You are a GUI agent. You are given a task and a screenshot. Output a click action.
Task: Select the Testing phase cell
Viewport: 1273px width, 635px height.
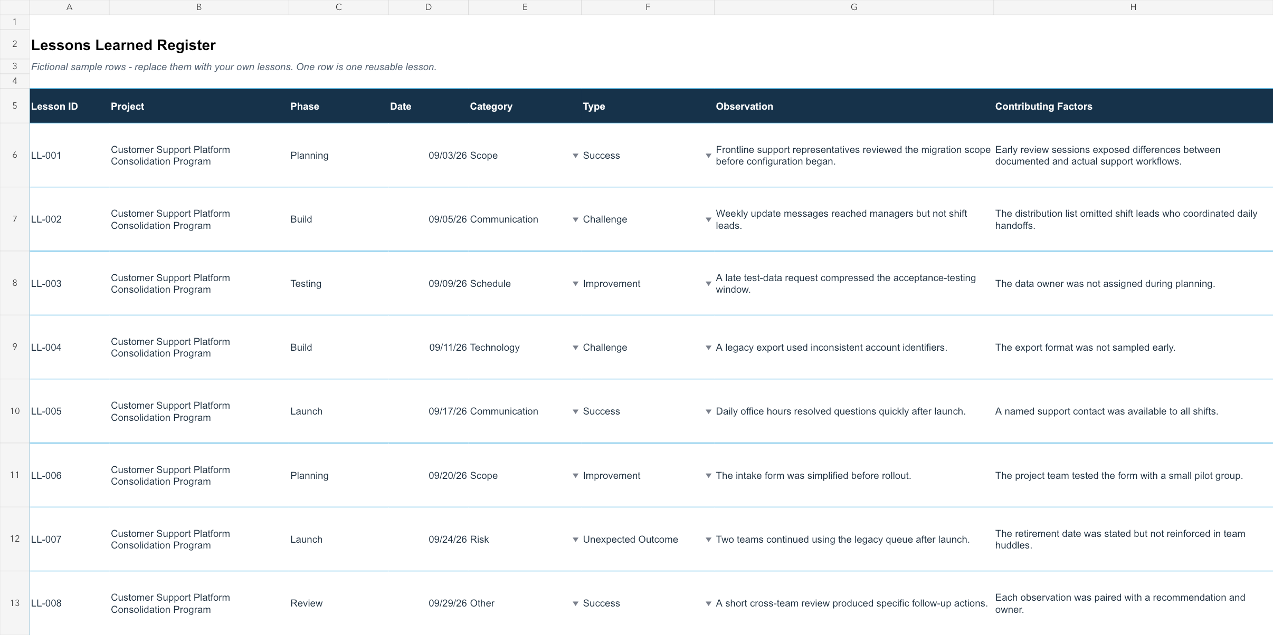pos(338,284)
